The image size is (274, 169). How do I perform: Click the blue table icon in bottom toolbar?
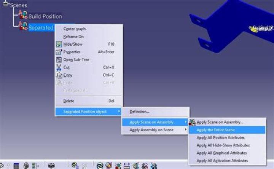click(16, 166)
